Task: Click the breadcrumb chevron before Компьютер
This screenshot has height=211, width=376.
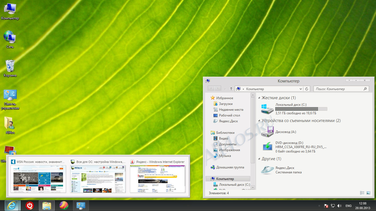Action: 244,89
